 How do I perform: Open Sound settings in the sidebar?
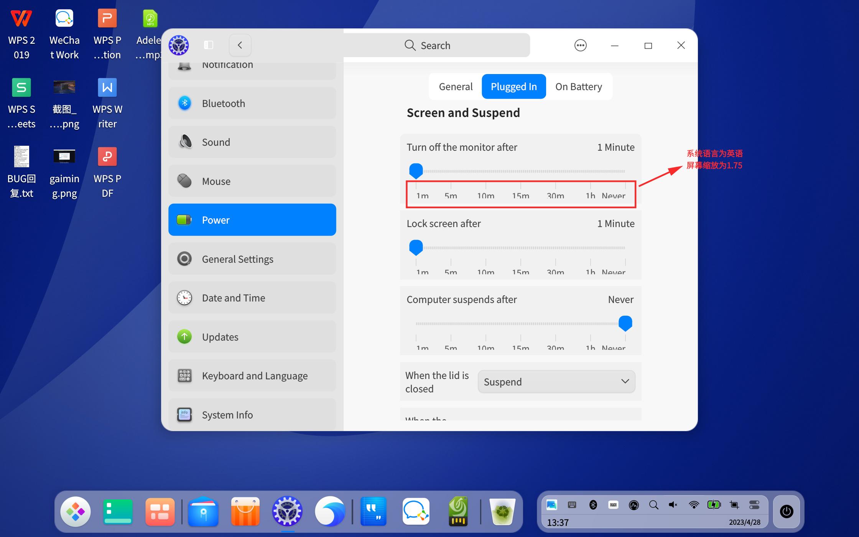[x=252, y=142]
